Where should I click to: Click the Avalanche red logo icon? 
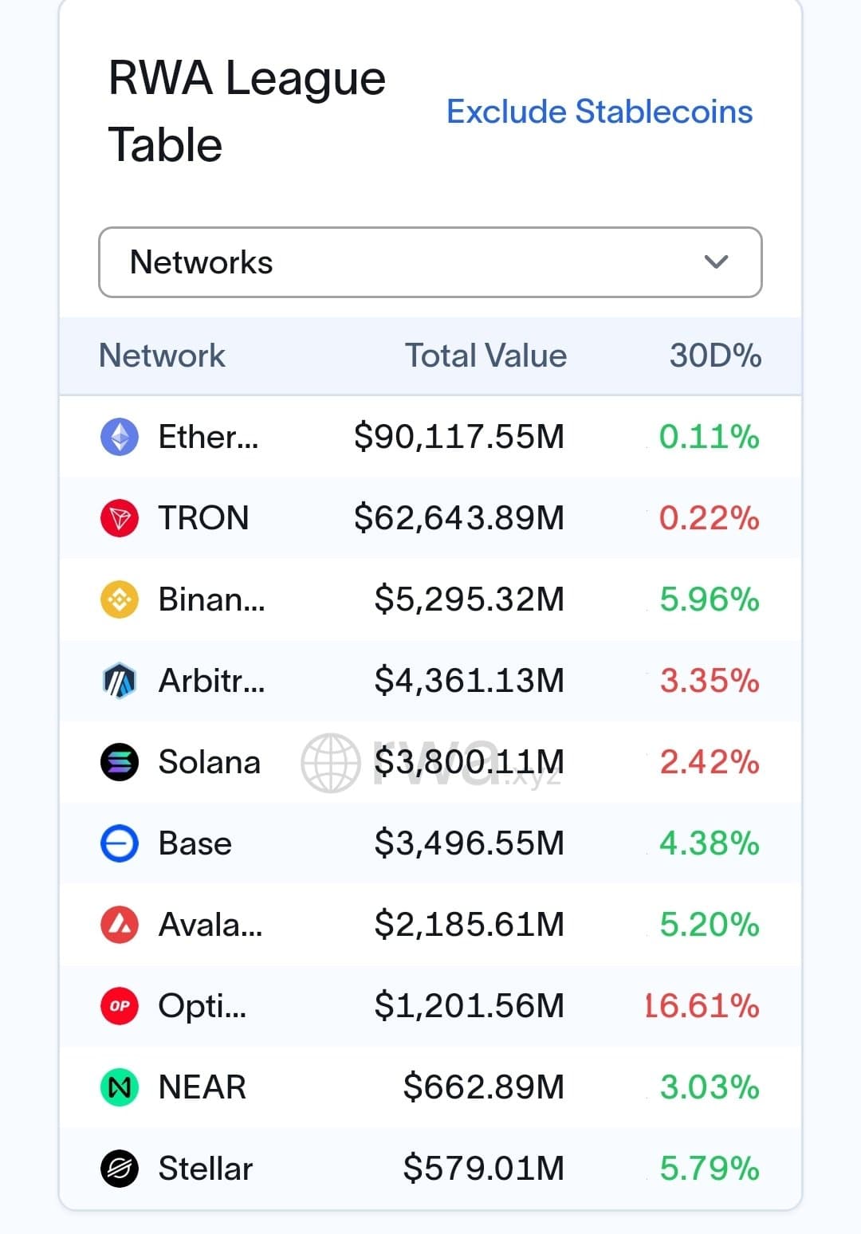120,925
